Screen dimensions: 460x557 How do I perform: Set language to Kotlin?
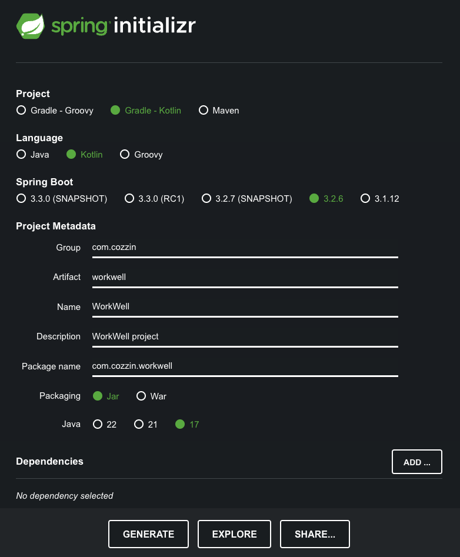[x=85, y=155]
